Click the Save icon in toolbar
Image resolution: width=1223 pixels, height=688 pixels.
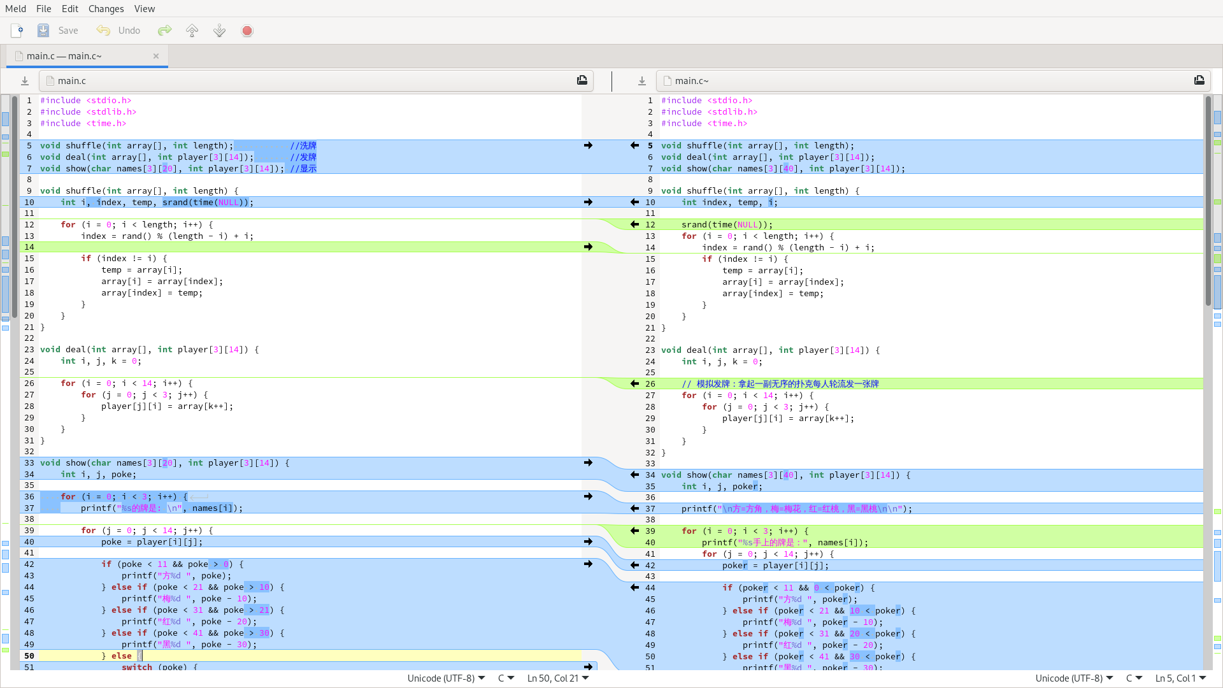(43, 31)
